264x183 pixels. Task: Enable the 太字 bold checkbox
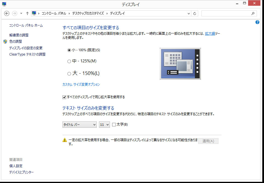(x=114, y=125)
